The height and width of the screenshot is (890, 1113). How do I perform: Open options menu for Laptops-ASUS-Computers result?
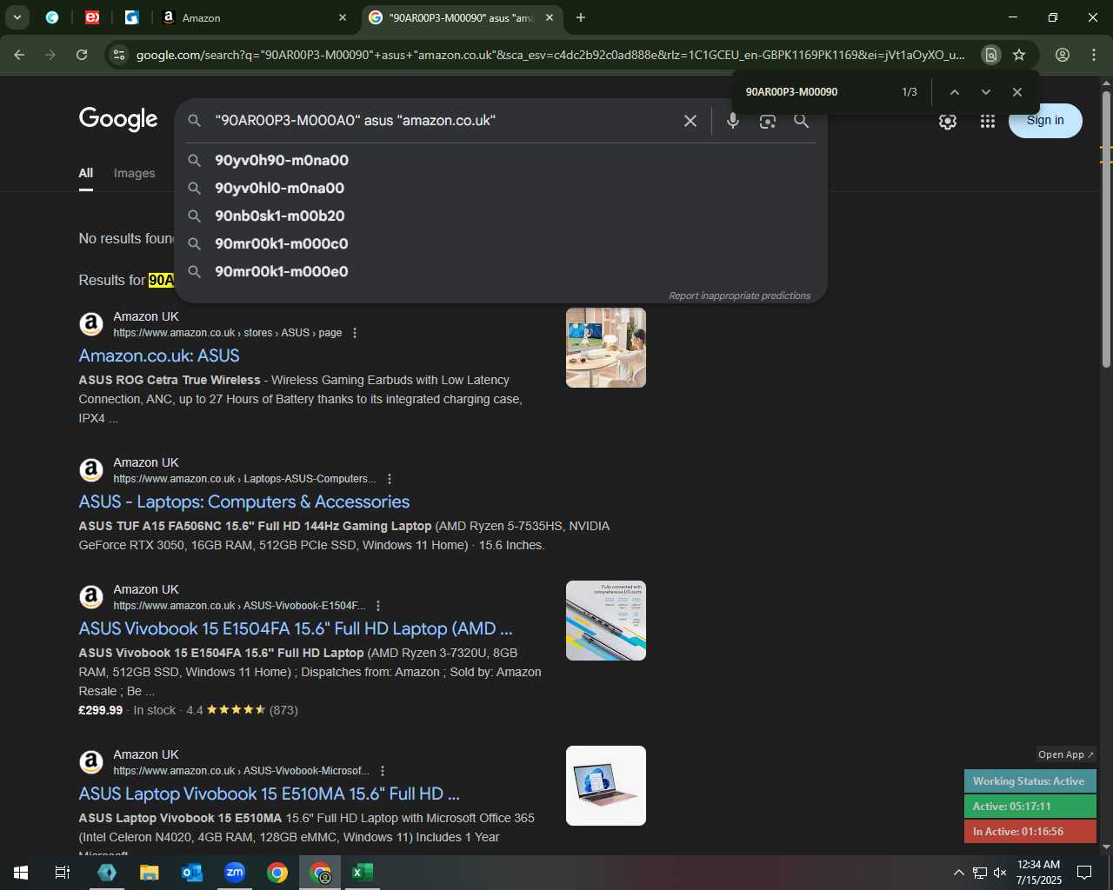tap(390, 479)
